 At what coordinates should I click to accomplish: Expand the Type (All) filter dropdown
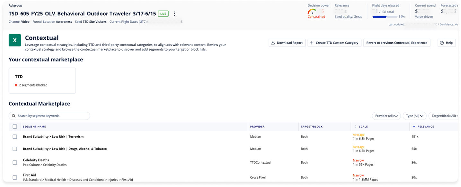point(414,116)
